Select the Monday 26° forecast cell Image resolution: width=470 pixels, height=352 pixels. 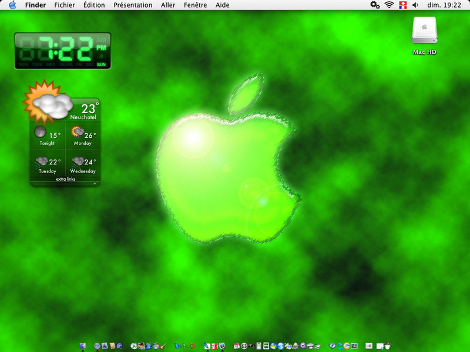(83, 136)
